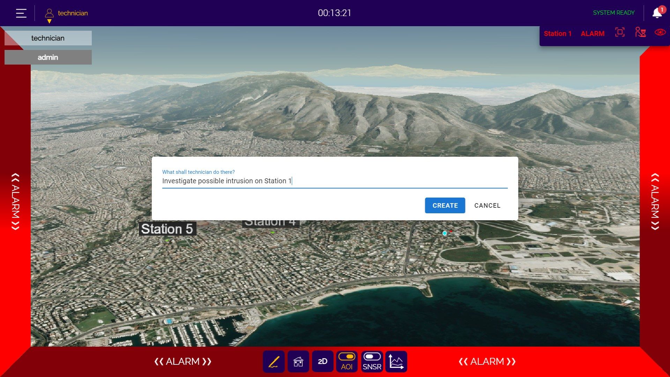This screenshot has height=377, width=670.
Task: Click the left side ALARM banner
Action: 15,202
